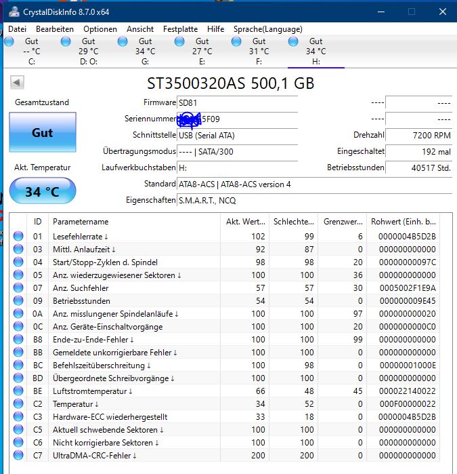Click raw value 000F00000022
This screenshot has height=474, width=457.
click(408, 404)
